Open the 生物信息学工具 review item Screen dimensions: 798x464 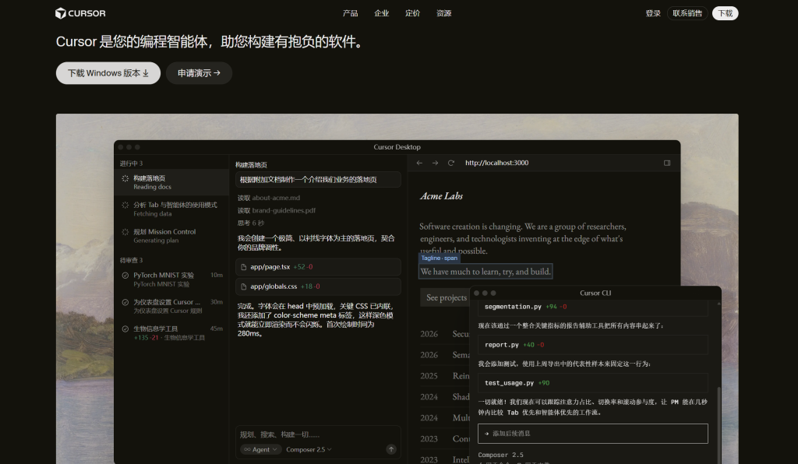(x=171, y=333)
